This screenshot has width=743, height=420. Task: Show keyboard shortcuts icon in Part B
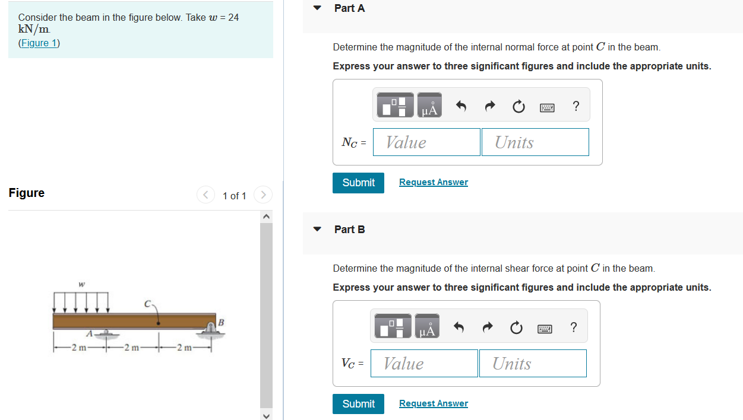tap(545, 329)
